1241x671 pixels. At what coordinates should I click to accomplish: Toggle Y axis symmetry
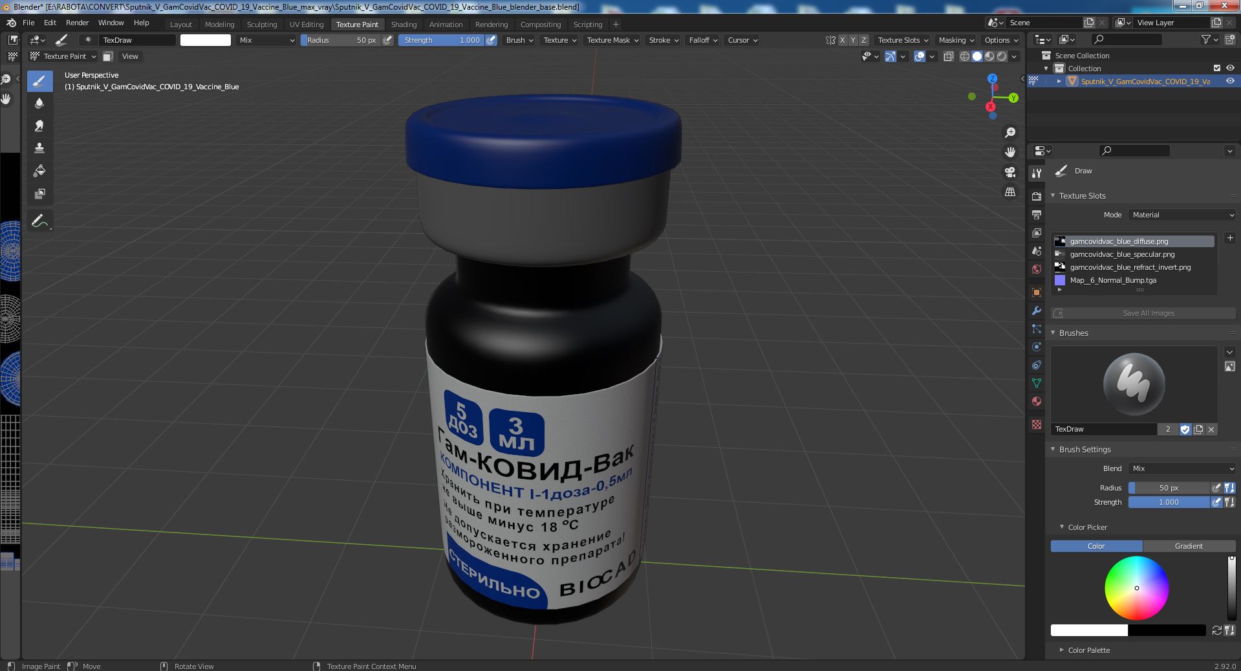[x=853, y=40]
